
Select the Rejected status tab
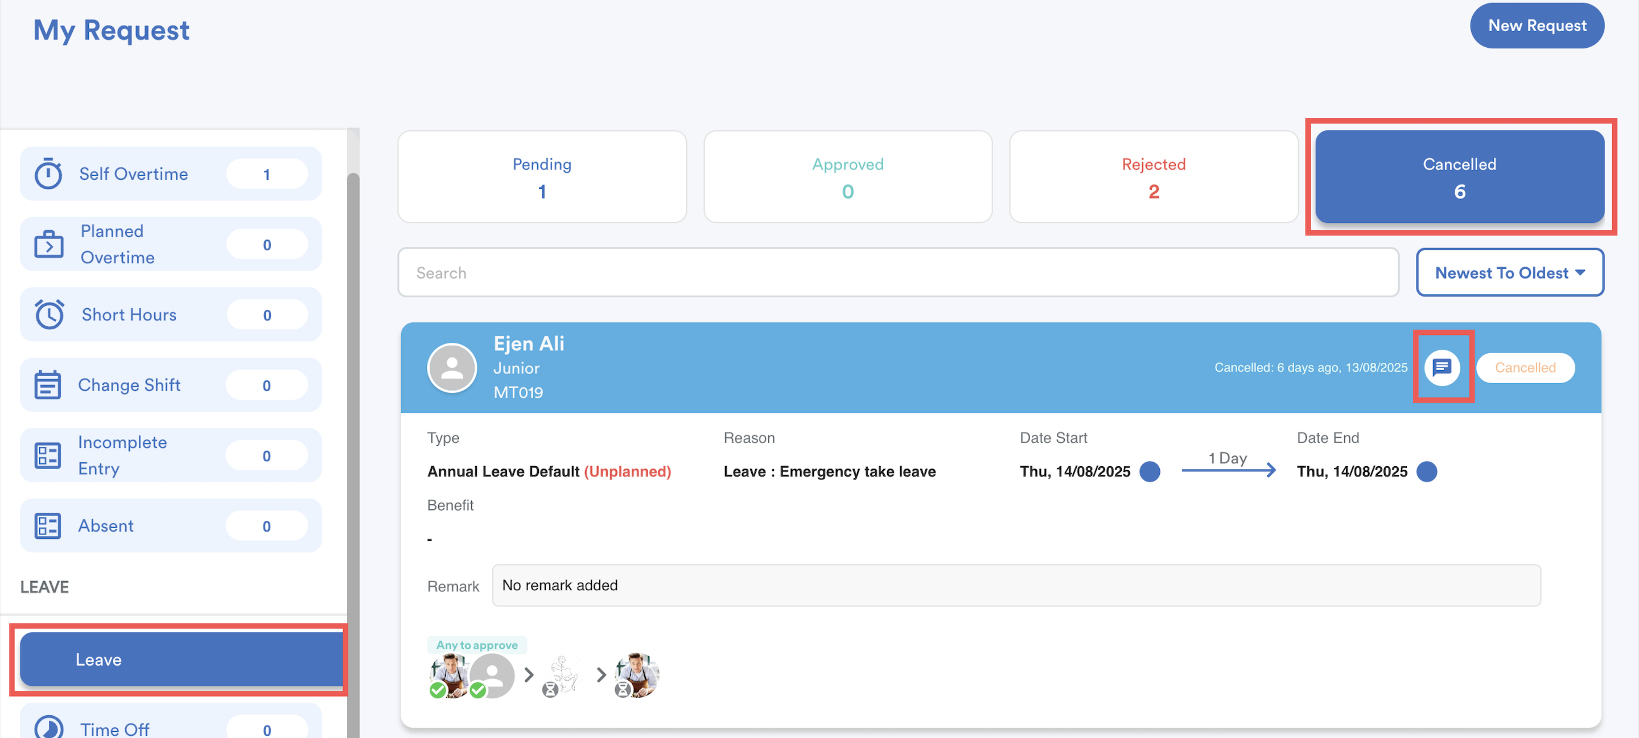[1153, 177]
